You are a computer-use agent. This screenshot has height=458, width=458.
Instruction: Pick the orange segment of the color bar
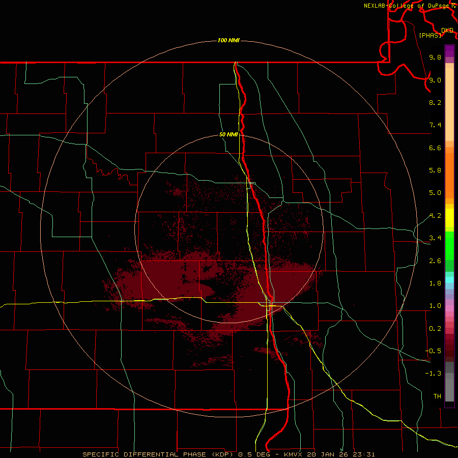[x=449, y=176]
